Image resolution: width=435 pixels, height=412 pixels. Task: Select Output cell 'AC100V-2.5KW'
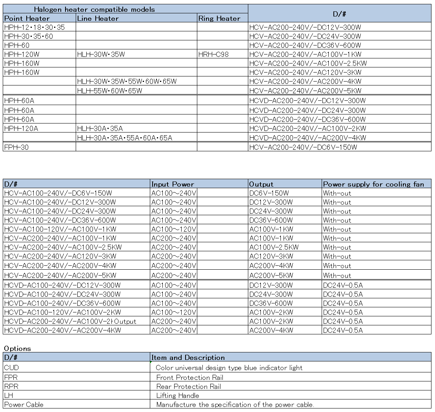285,247
